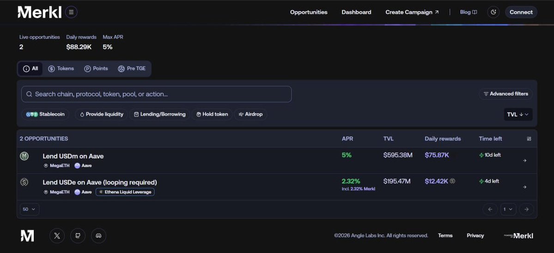554x253 pixels.
Task: Click MegaETH tag in the USDm row
Action: click(x=56, y=165)
